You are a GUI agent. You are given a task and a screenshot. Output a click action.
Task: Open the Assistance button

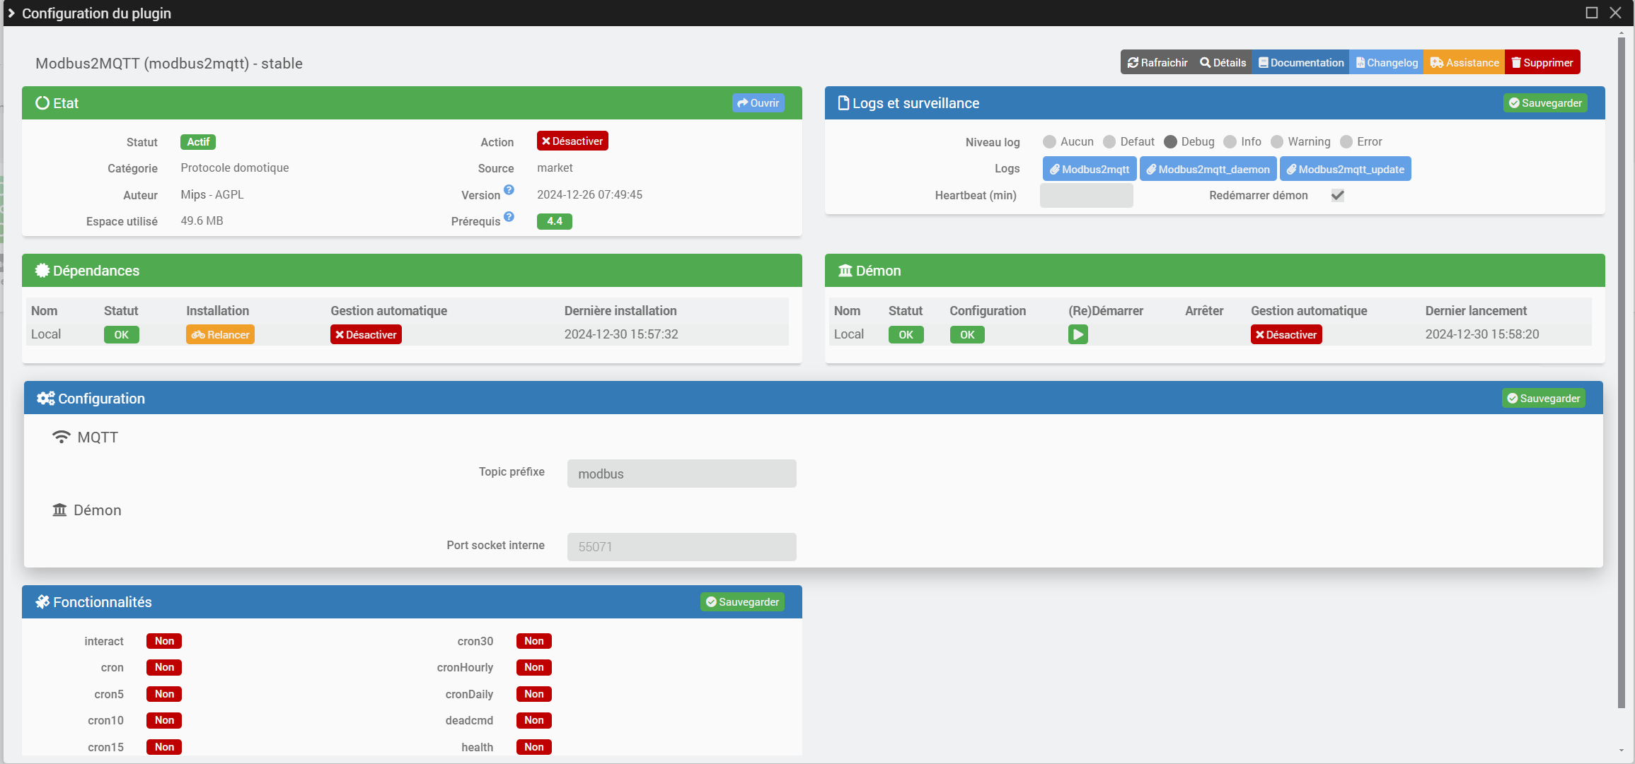tap(1464, 62)
